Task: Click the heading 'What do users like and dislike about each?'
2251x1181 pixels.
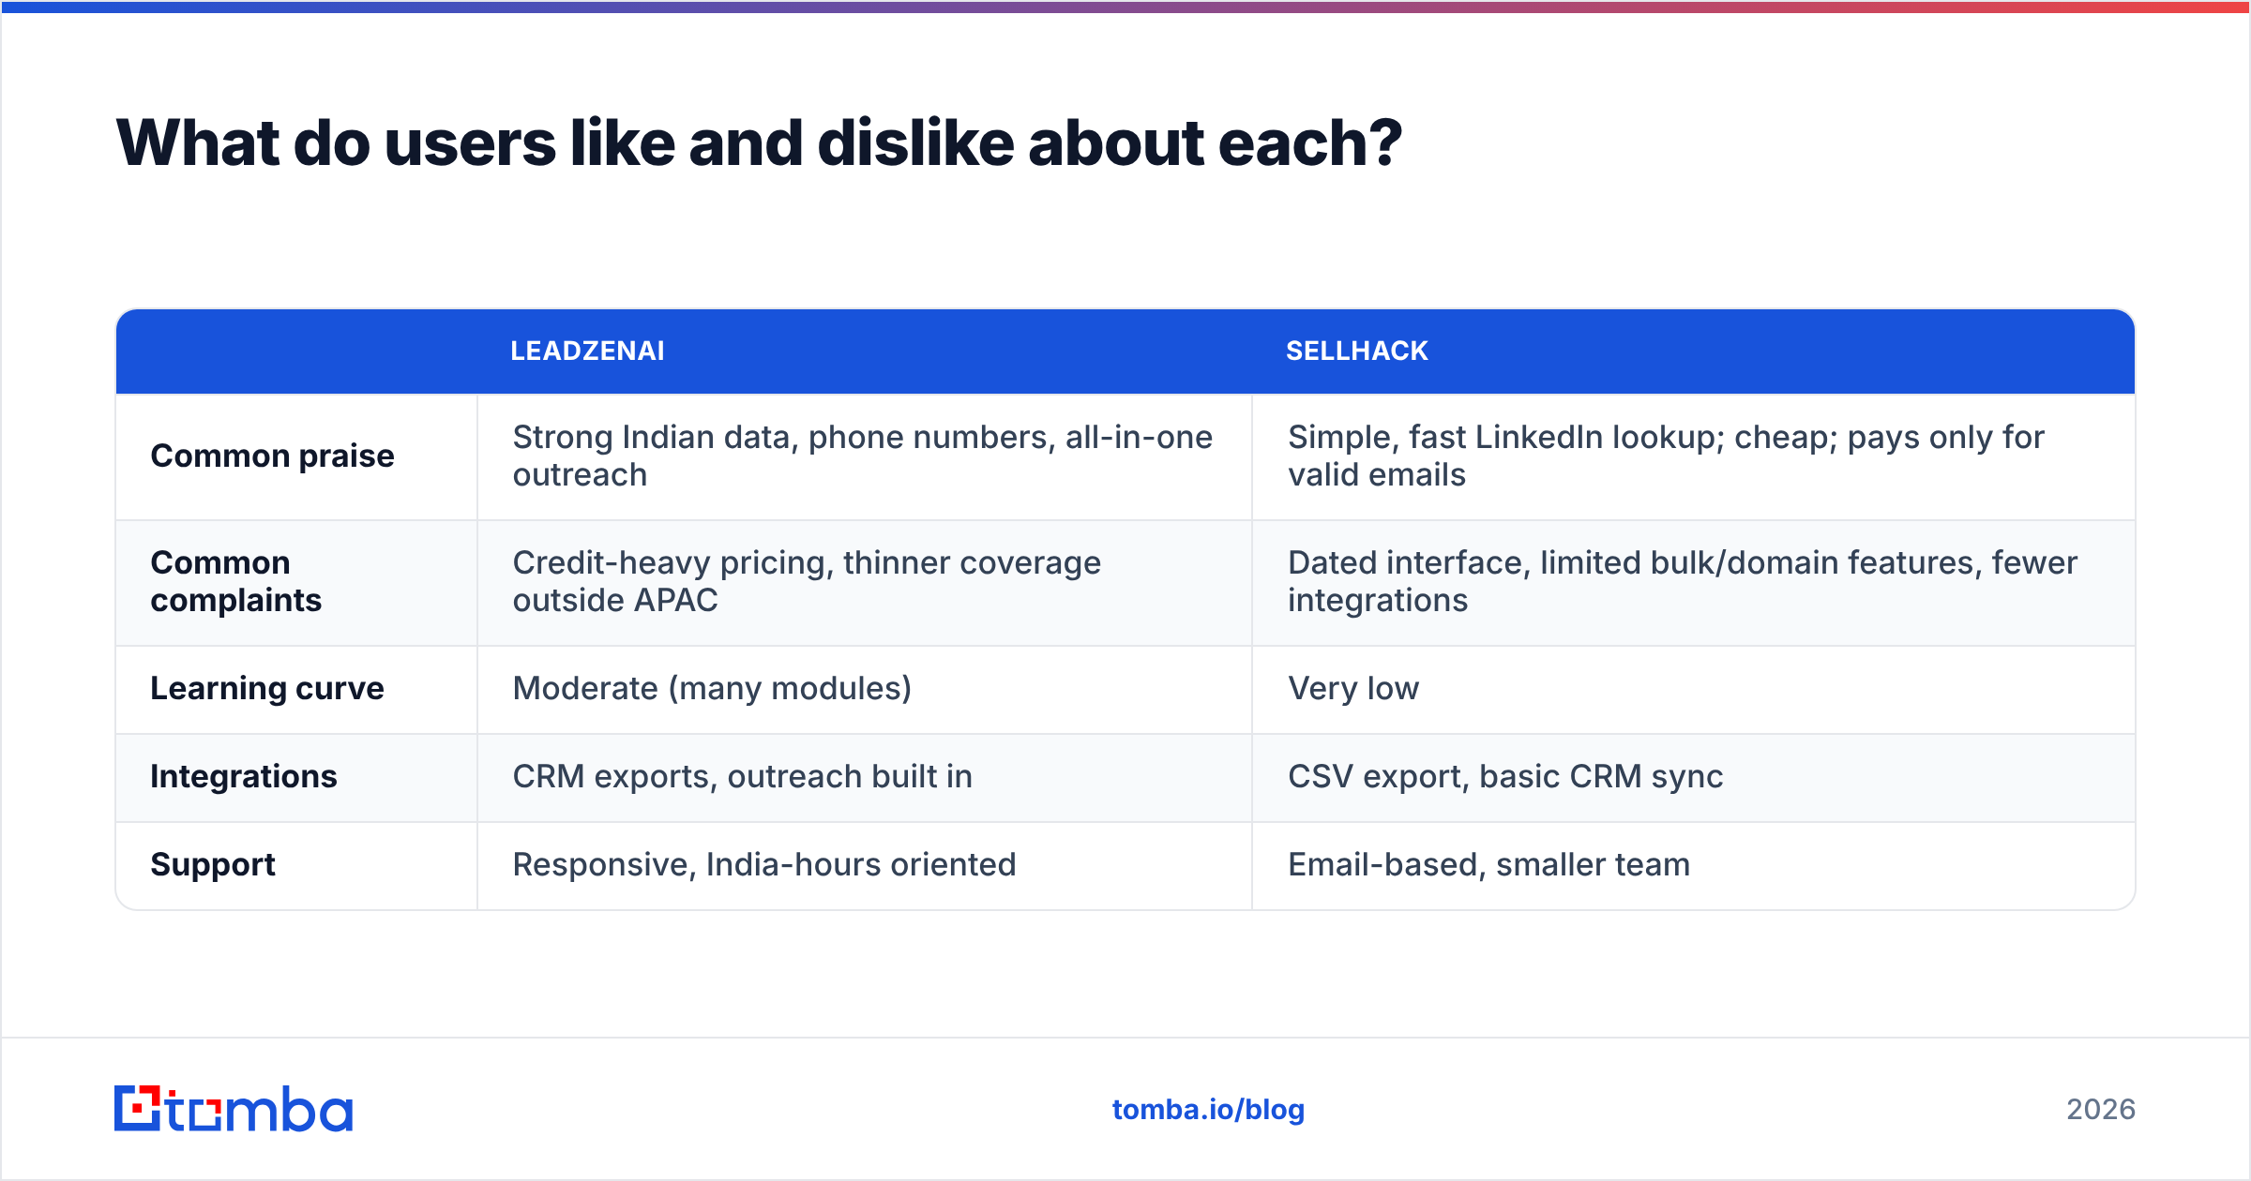Action: point(759,143)
